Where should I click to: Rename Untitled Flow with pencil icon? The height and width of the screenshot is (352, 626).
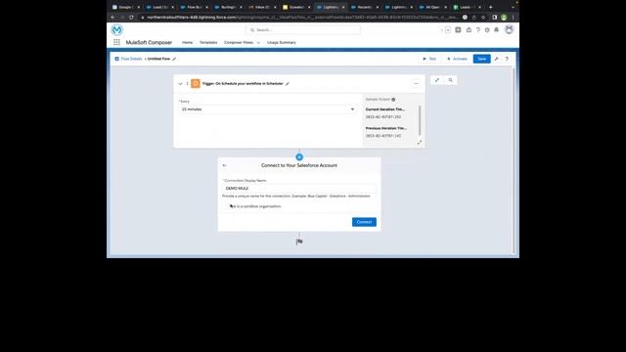point(174,59)
